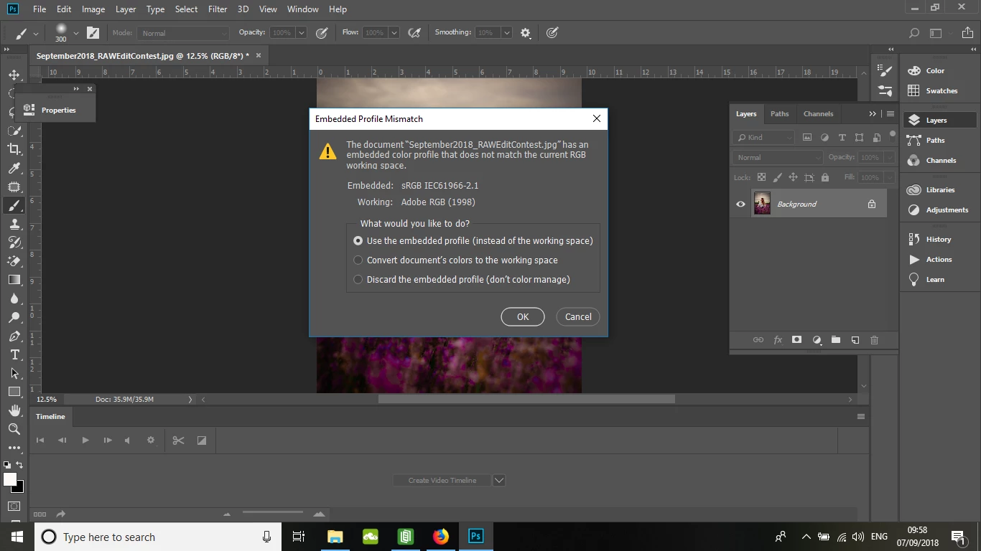Create a new group folder icon
Screen dimensions: 981x551
[x=836, y=340]
